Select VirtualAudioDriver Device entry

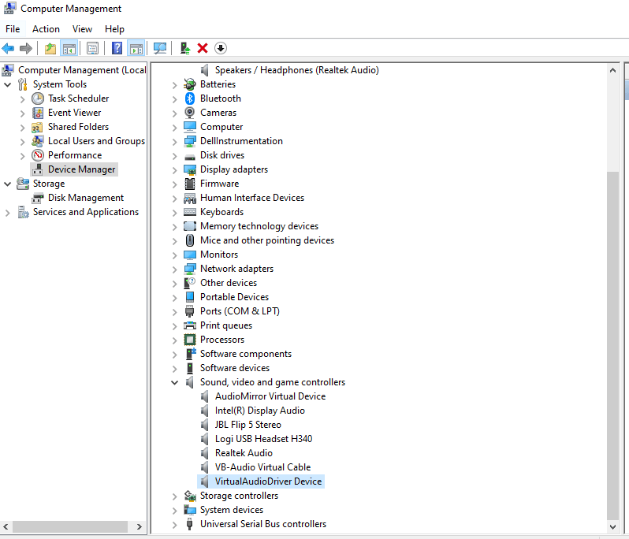268,481
